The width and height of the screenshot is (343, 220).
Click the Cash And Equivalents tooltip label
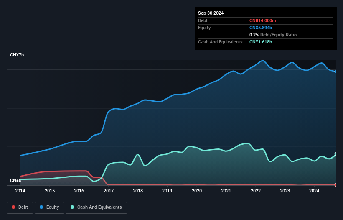pyautogui.click(x=220, y=42)
